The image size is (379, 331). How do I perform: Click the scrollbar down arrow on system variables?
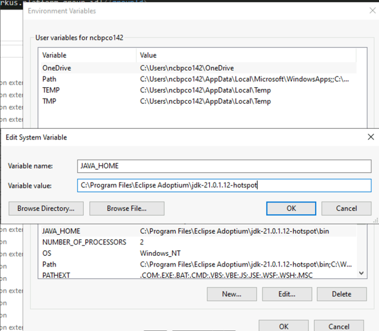361,273
